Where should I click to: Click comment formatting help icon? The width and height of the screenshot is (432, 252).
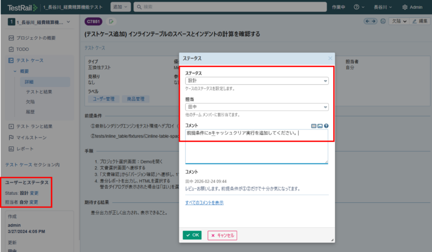pyautogui.click(x=326, y=126)
